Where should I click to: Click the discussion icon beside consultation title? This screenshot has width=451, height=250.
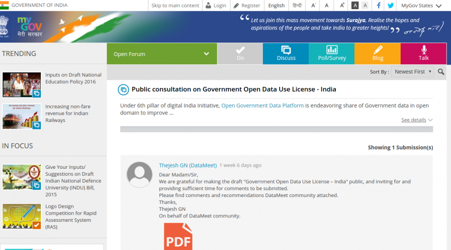(x=123, y=90)
